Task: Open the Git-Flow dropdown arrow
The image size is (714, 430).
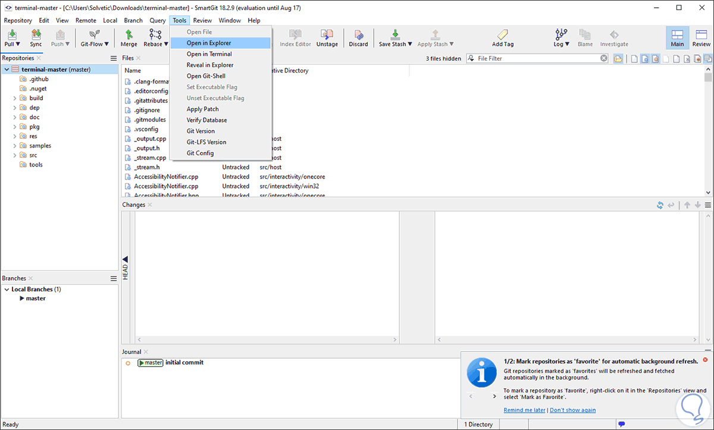Action: [x=107, y=44]
